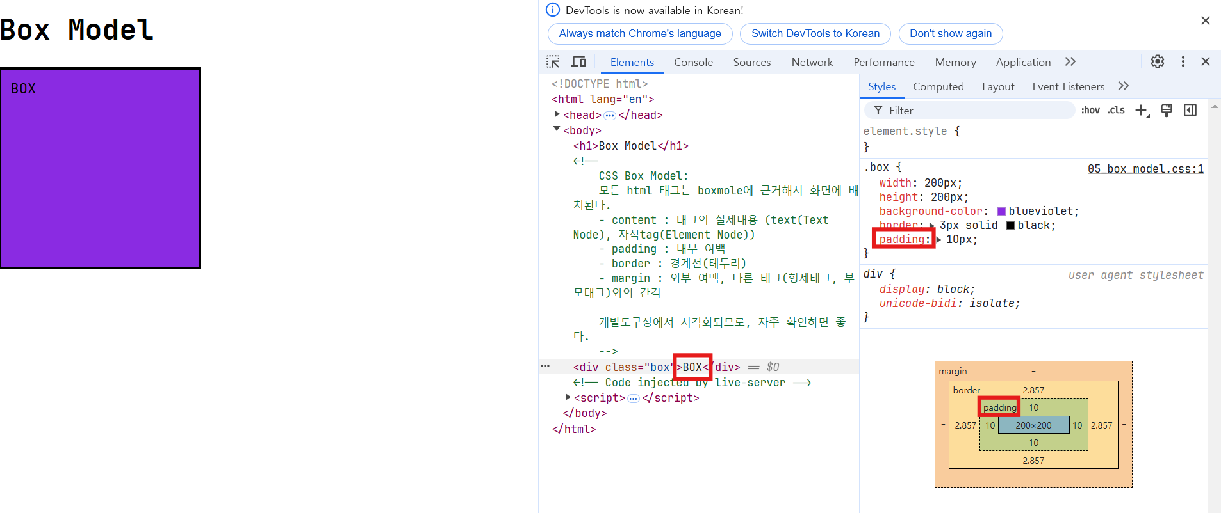Open the DevTools three-dot customize menu
The height and width of the screenshot is (513, 1221).
coord(1183,61)
